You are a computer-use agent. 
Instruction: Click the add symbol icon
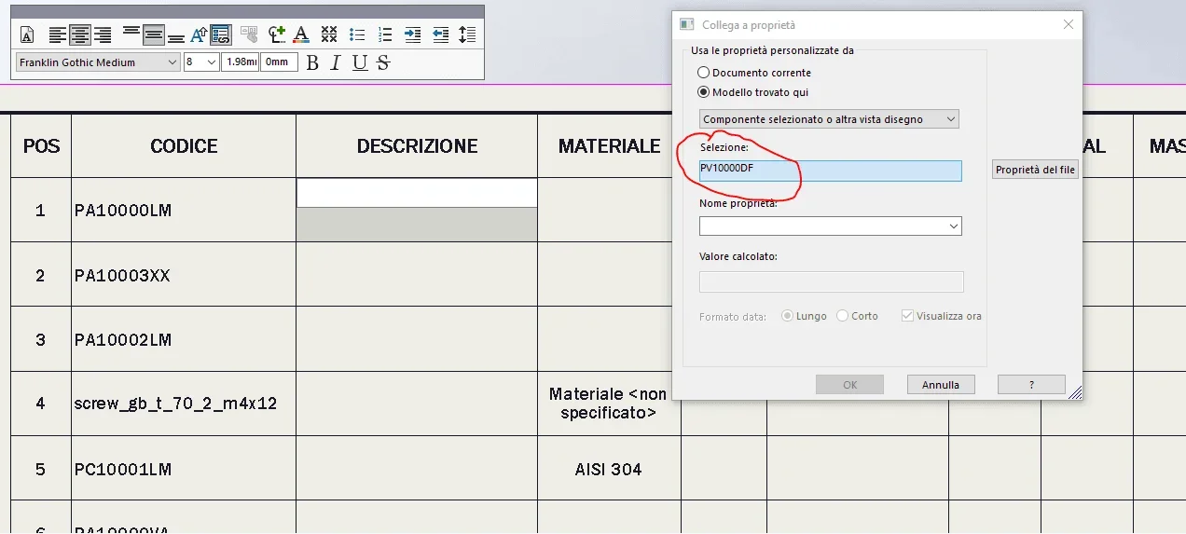click(277, 35)
